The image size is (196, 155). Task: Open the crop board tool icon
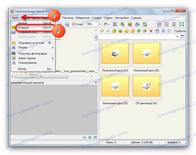pyautogui.click(x=130, y=24)
